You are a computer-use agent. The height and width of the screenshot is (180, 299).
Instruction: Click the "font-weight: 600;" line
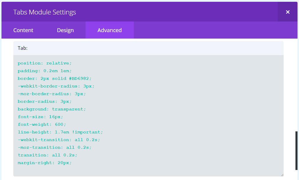coord(42,124)
